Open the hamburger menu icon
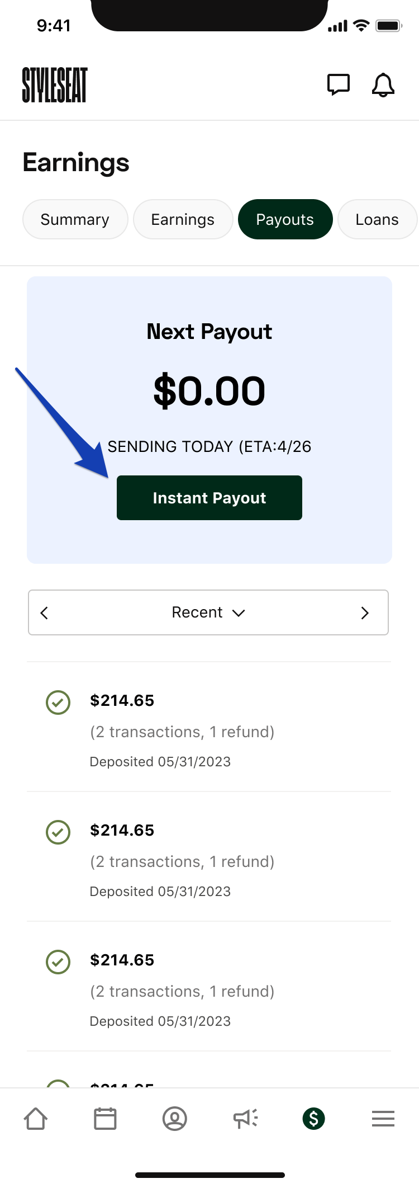The width and height of the screenshot is (419, 1188). 383,1119
